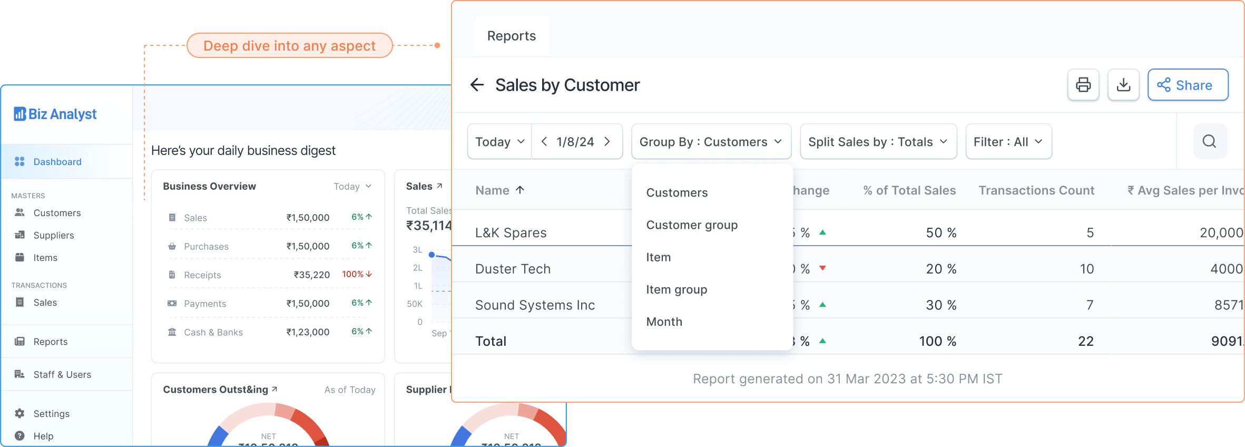This screenshot has width=1245, height=447.
Task: Click the back arrow beside Sales by Customer
Action: coord(477,85)
